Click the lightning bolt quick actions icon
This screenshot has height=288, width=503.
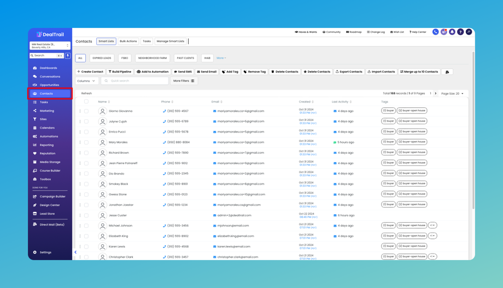point(68,55)
